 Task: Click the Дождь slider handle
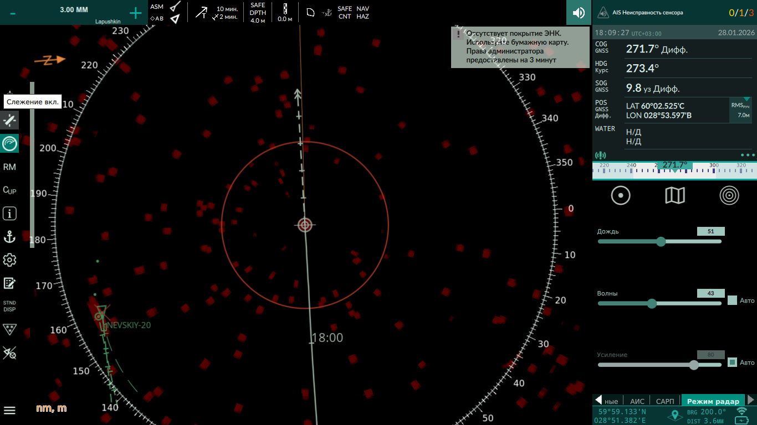tap(661, 241)
